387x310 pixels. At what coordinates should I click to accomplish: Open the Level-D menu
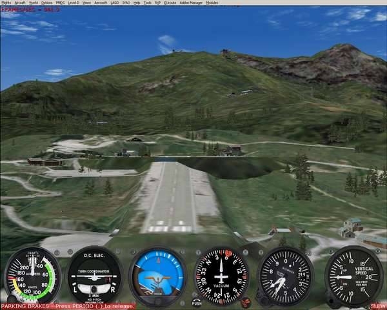74,3
